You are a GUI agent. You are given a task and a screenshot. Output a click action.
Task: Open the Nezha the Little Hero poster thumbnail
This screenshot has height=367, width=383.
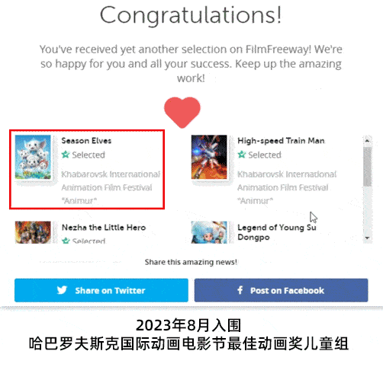(x=33, y=232)
